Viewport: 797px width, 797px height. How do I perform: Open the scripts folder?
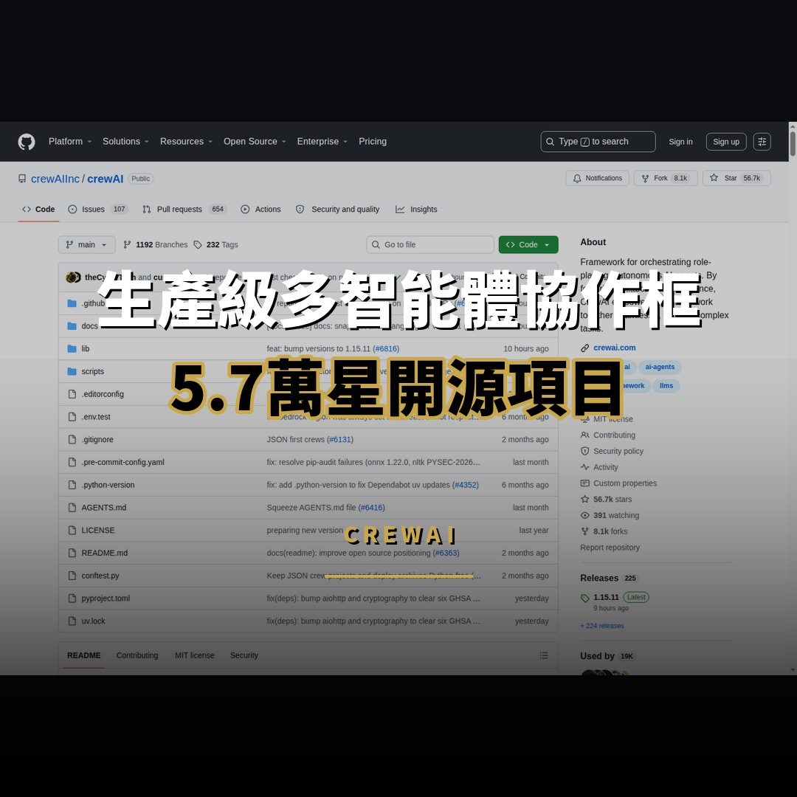92,371
